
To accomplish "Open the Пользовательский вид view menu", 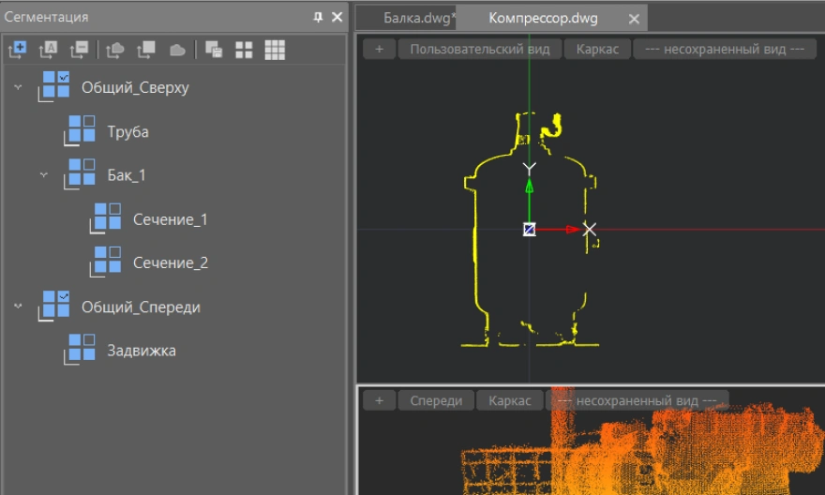I will click(480, 49).
